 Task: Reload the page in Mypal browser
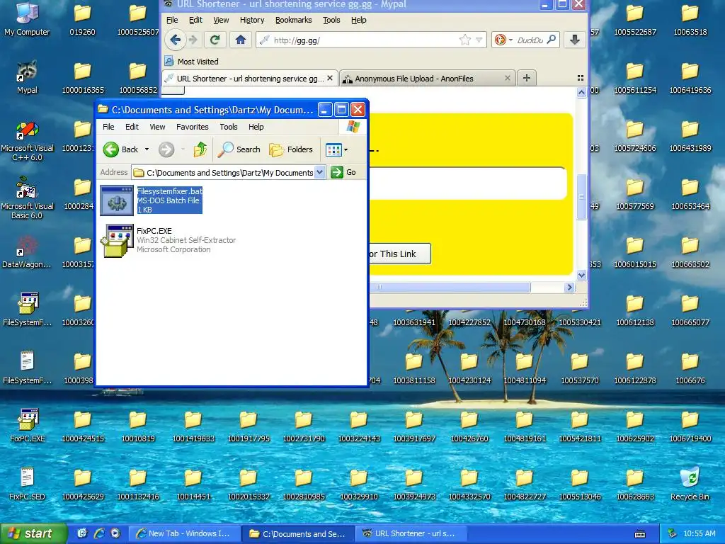coord(215,40)
